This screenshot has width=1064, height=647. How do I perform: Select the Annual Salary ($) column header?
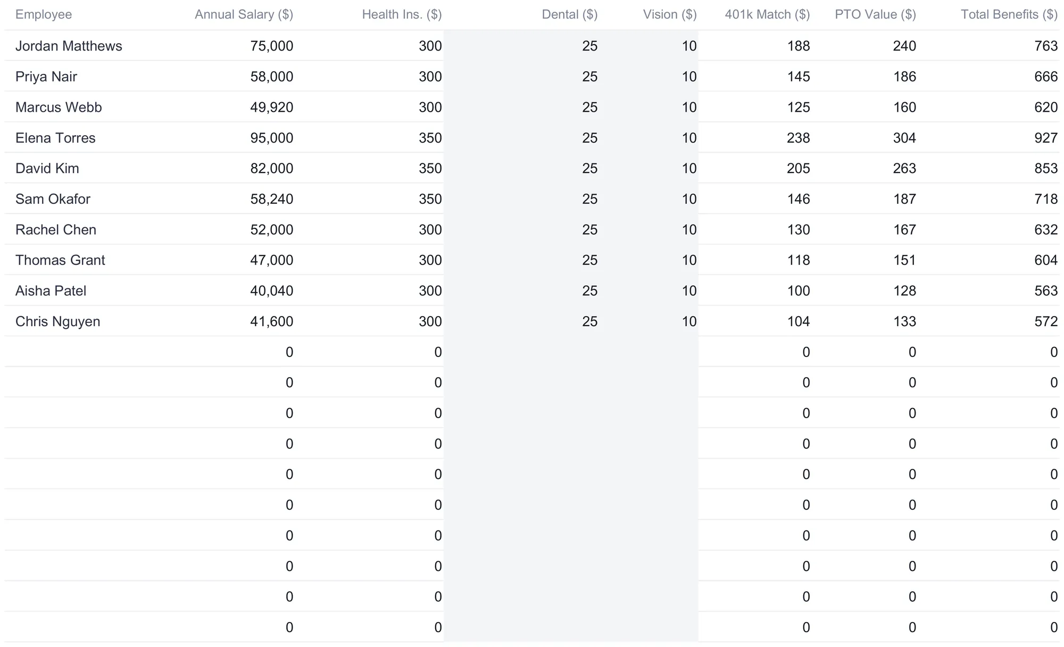(x=244, y=14)
